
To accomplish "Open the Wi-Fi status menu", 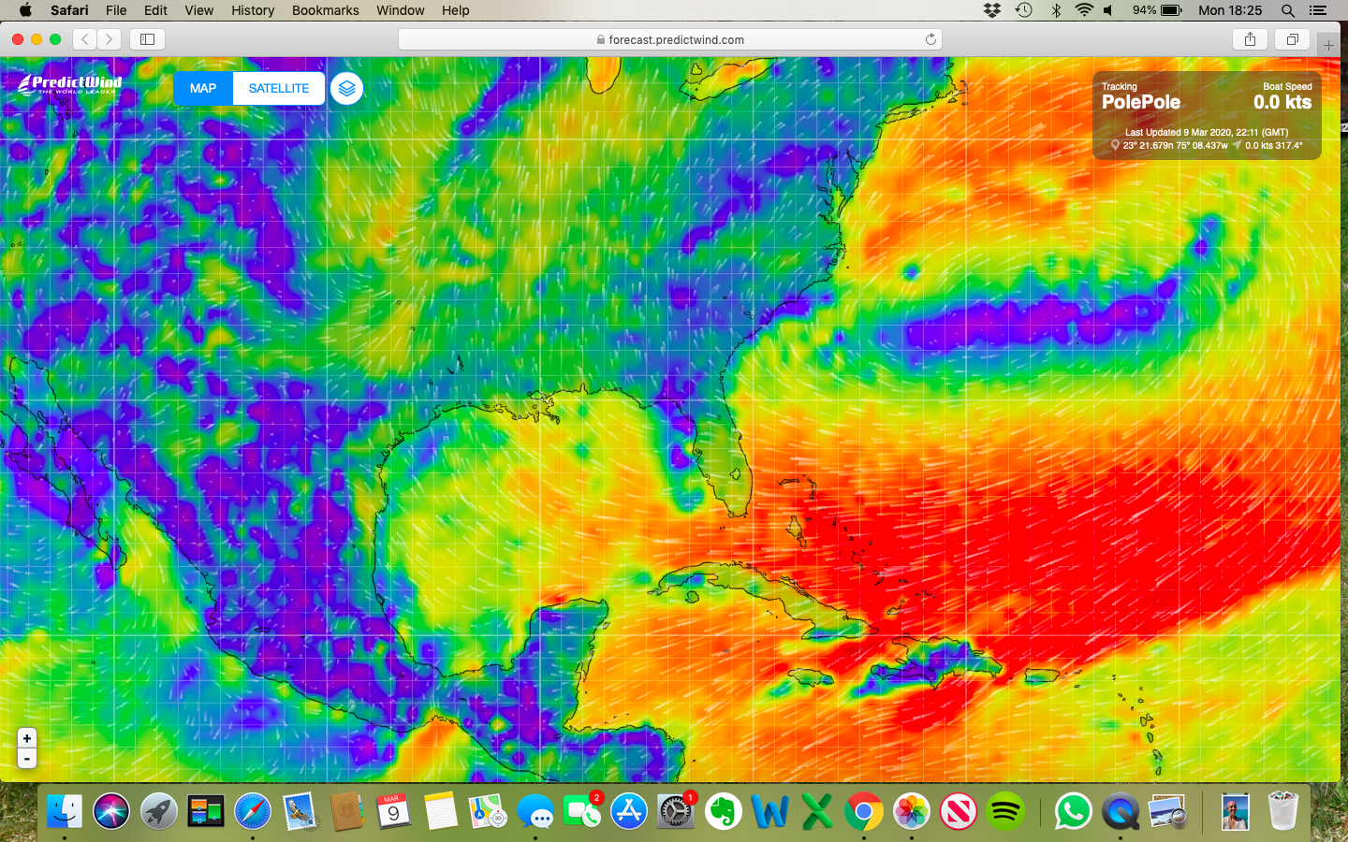I will coord(1084,10).
